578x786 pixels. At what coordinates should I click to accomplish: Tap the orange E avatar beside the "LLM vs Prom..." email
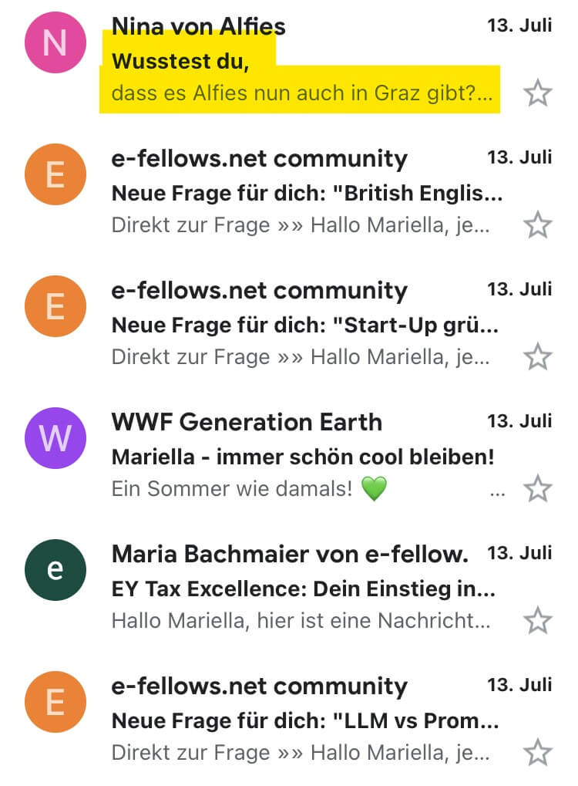tap(55, 702)
